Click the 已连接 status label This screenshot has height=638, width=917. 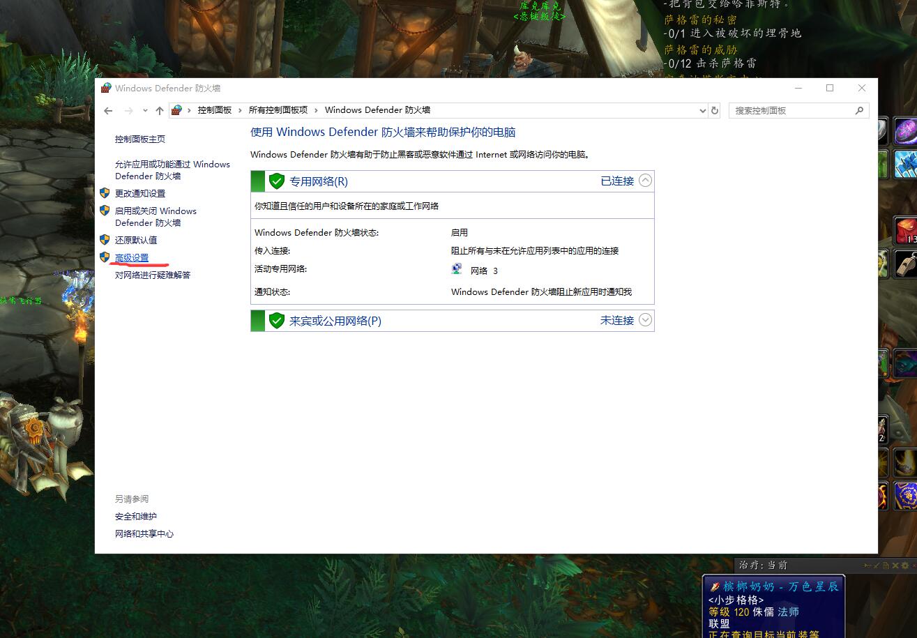point(617,181)
